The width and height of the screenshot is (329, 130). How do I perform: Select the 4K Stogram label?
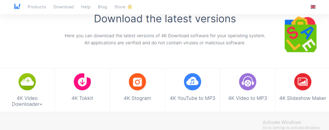coord(138,98)
